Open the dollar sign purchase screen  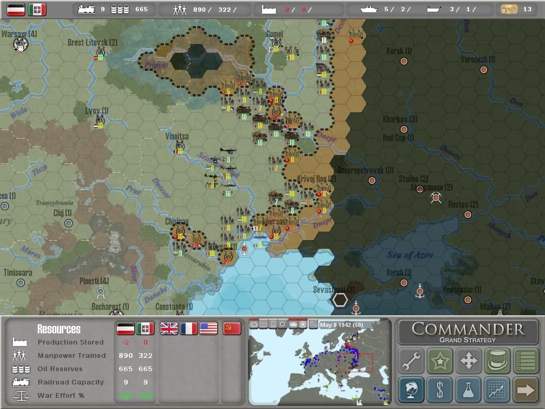pos(440,389)
